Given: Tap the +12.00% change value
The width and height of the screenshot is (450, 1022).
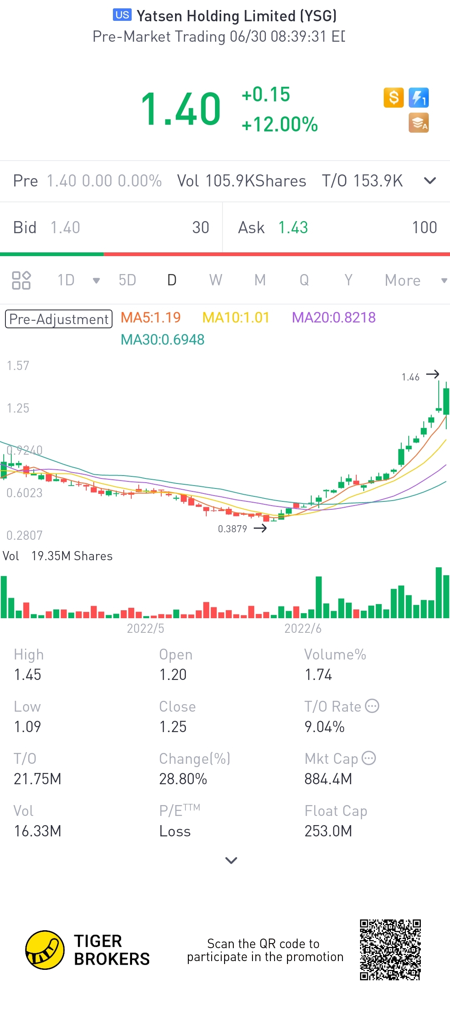Looking at the screenshot, I should pyautogui.click(x=280, y=124).
